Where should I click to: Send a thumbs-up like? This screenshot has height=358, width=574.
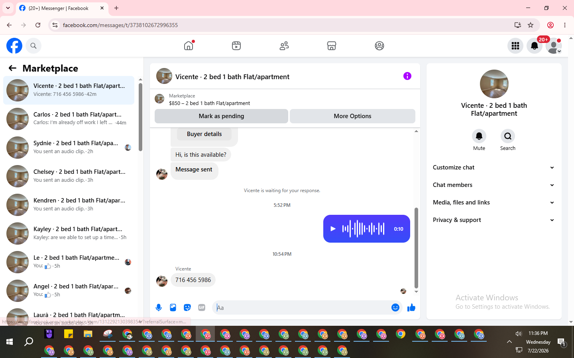click(x=411, y=307)
